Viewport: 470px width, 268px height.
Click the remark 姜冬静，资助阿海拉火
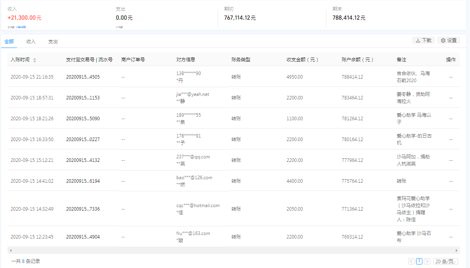(x=411, y=98)
